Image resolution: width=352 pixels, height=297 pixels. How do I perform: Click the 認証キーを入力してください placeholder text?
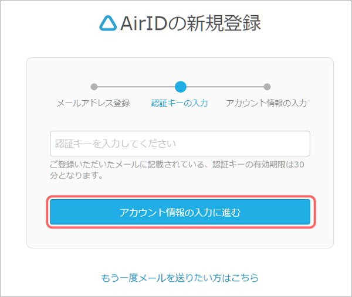pyautogui.click(x=116, y=144)
